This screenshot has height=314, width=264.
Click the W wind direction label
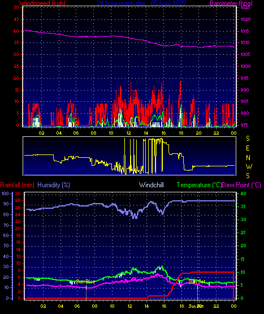click(x=249, y=166)
